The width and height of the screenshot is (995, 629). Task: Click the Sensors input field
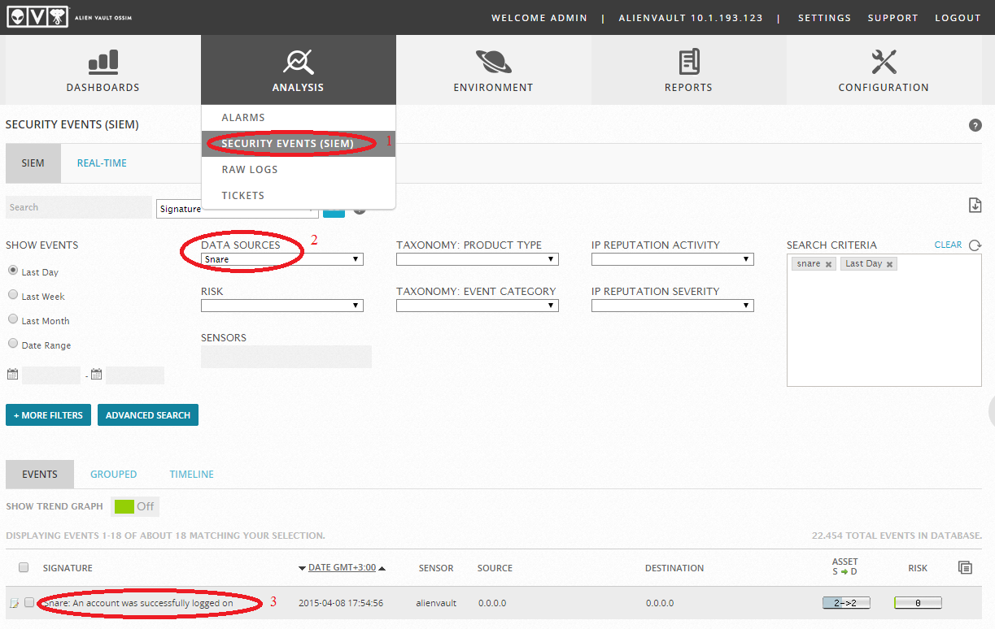(286, 357)
